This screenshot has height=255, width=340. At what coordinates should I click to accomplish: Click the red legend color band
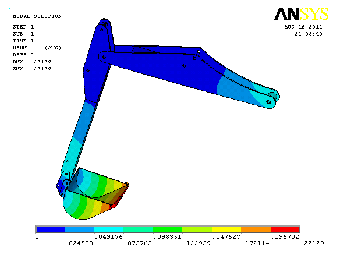click(285, 229)
